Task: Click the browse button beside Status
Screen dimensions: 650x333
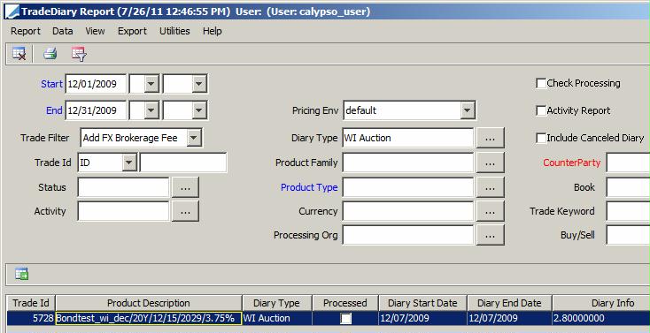Action: [185, 187]
